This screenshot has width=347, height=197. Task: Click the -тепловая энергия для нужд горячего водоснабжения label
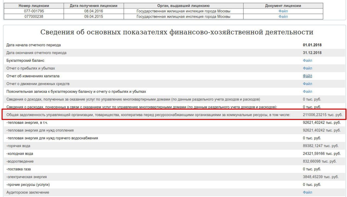(x=52, y=138)
